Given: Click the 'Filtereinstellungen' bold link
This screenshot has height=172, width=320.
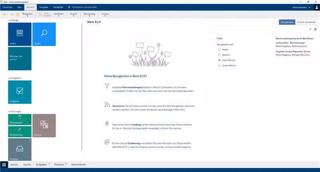Looking at the screenshot, I should pos(132,87).
